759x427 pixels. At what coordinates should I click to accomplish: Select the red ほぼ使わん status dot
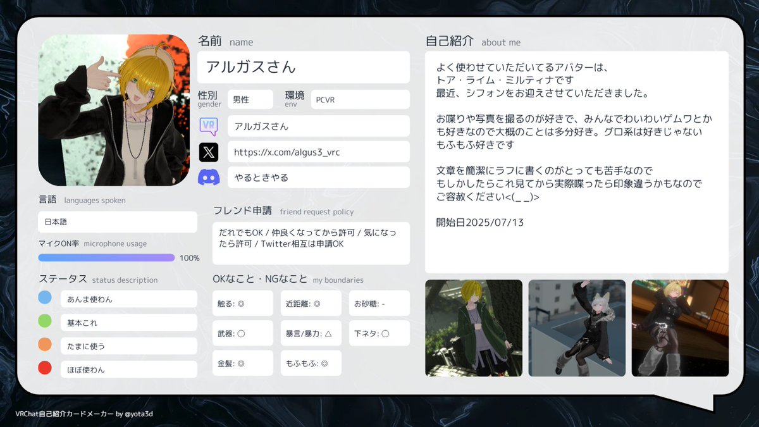point(45,369)
